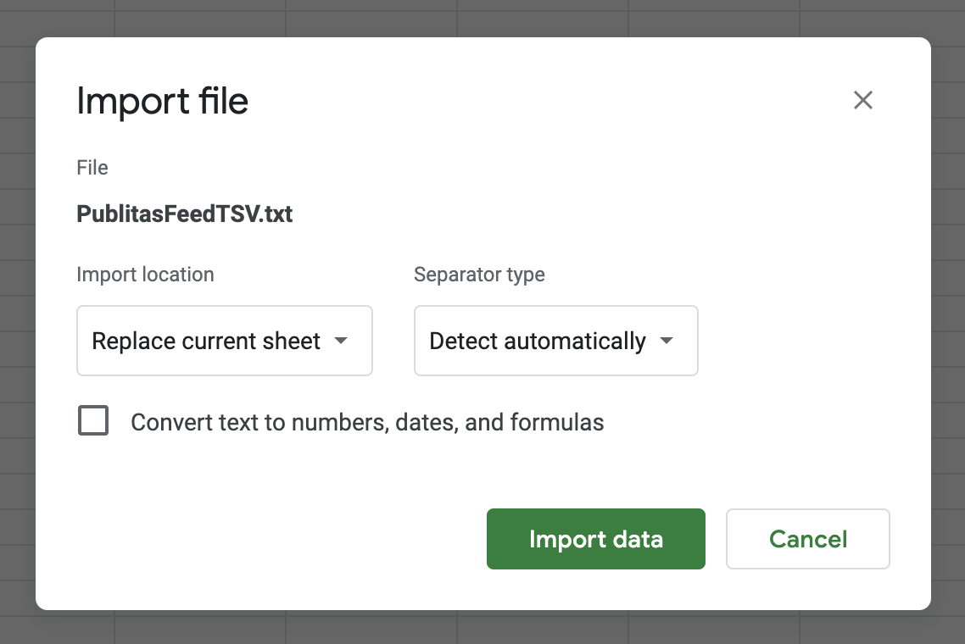Close the Import file dialog with X
Screen dimensions: 965x644
[x=862, y=100]
